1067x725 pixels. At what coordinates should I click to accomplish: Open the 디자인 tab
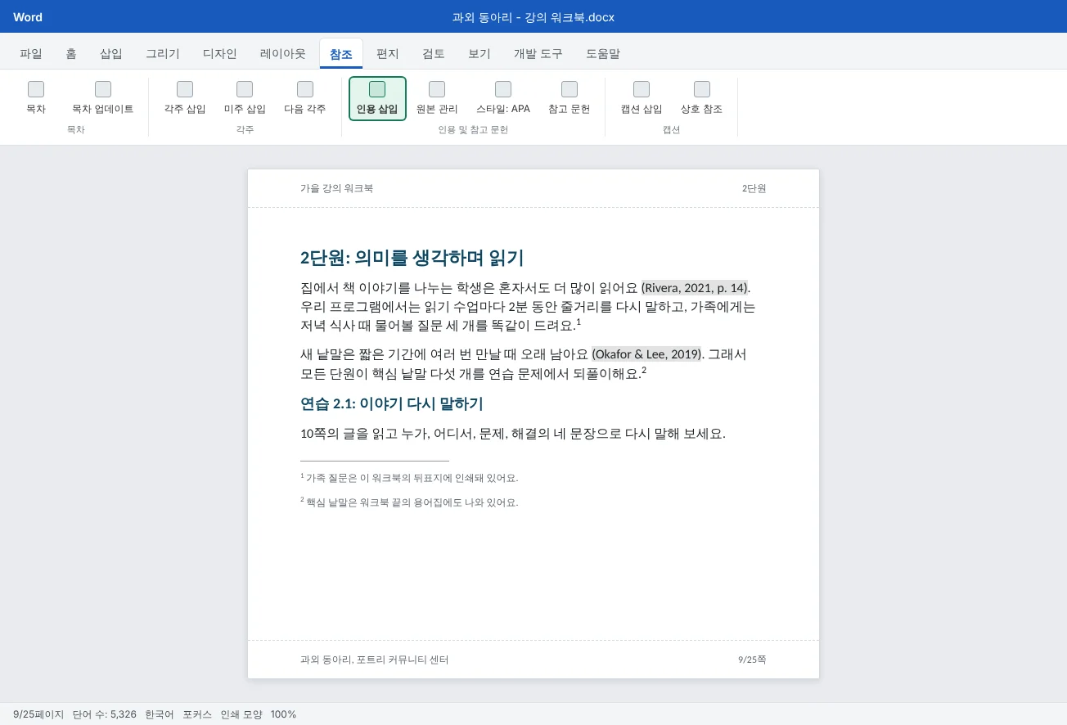coord(220,54)
